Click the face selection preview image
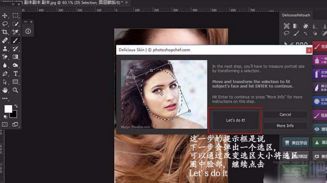327x183 pixels. (x=164, y=94)
